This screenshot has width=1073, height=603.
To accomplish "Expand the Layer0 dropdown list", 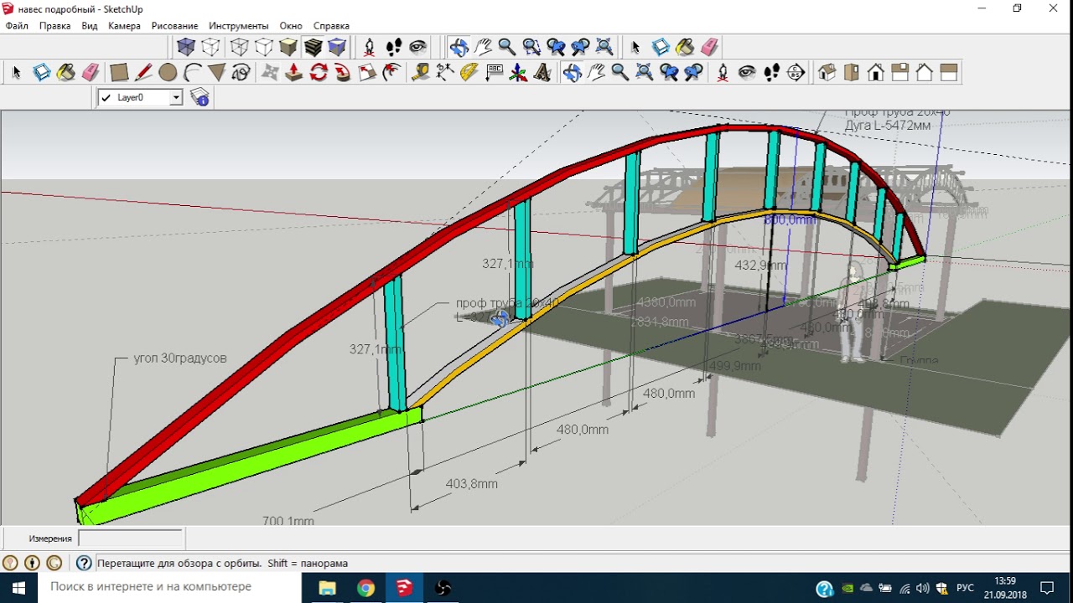I will pos(176,97).
